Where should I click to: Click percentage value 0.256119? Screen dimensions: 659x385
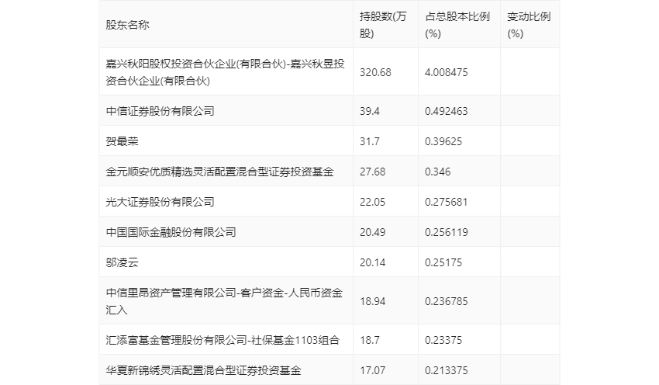pyautogui.click(x=447, y=232)
